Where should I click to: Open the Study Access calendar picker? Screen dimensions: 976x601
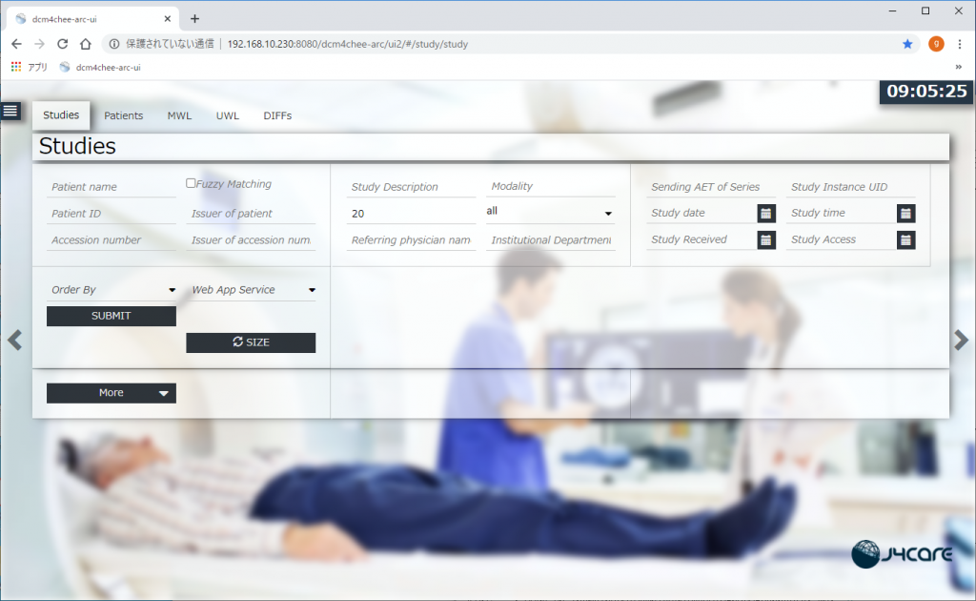pos(905,240)
